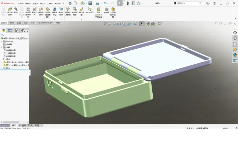Open the ConfigurationManager tab icon
This screenshot has width=238, height=146.
coord(16,31)
